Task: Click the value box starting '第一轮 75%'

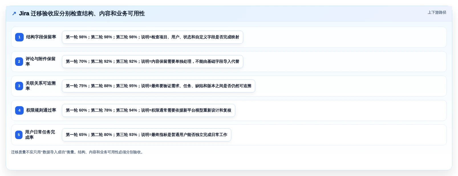Action: 159,86
